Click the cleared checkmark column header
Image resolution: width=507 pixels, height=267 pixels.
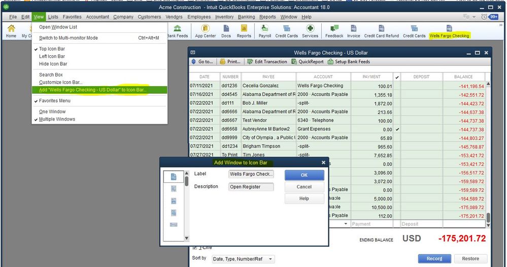coord(397,77)
